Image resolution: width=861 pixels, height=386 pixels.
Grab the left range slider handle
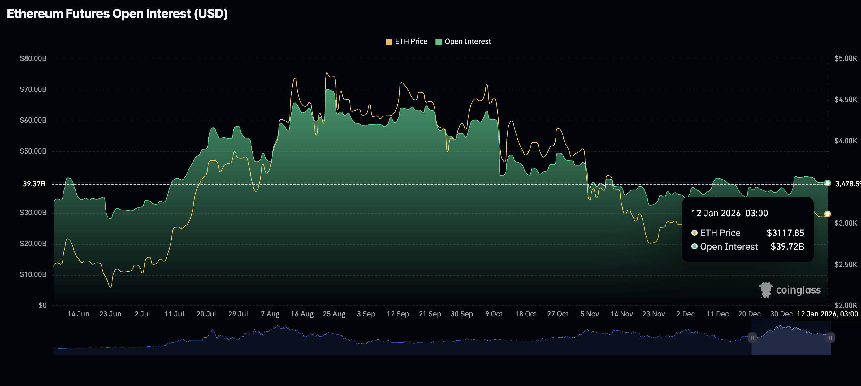[x=752, y=337]
